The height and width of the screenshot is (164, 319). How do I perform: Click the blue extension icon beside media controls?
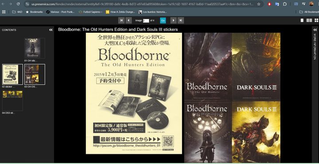296,4
